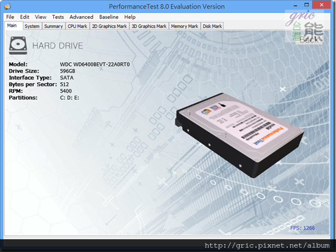Screen dimensions: 336x252
Task: Open the File menu
Action: (x=10, y=17)
